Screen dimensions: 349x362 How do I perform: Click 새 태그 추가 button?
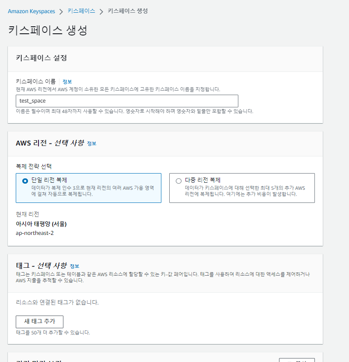(x=39, y=321)
